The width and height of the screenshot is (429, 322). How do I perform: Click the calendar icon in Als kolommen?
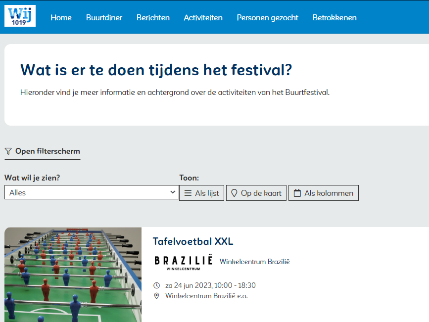pyautogui.click(x=297, y=193)
